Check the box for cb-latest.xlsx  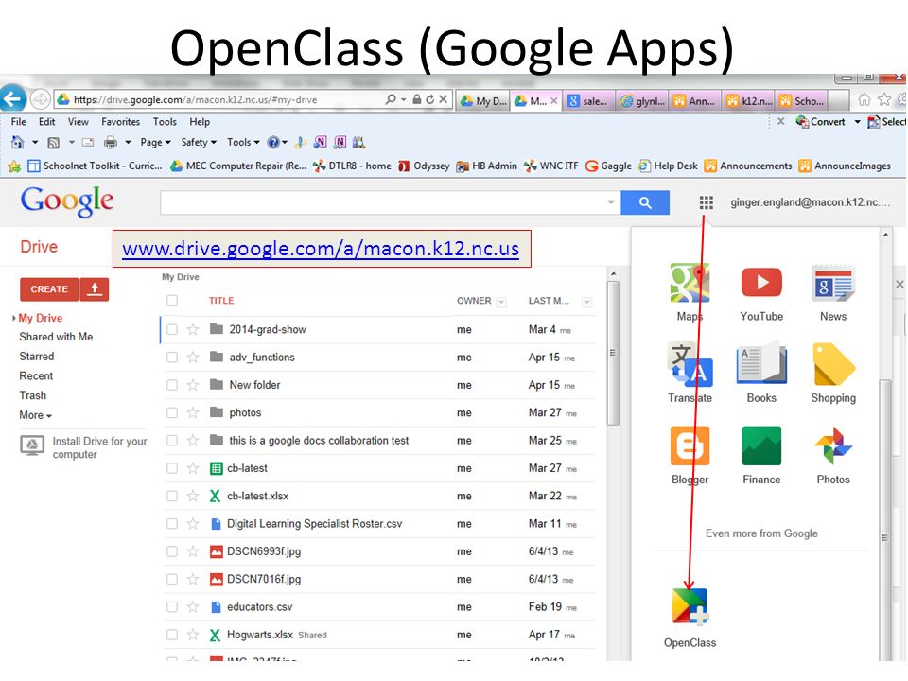172,497
